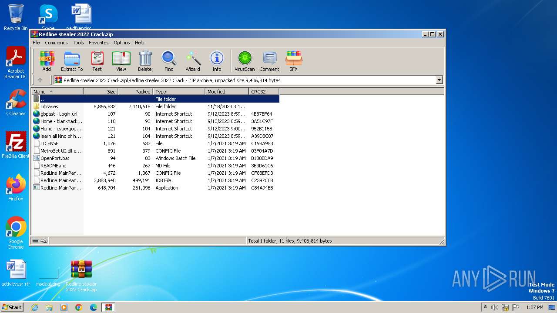Image resolution: width=557 pixels, height=313 pixels.
Task: Open Redline stealer 2022 Crack.zip desktop icon
Action: click(81, 276)
